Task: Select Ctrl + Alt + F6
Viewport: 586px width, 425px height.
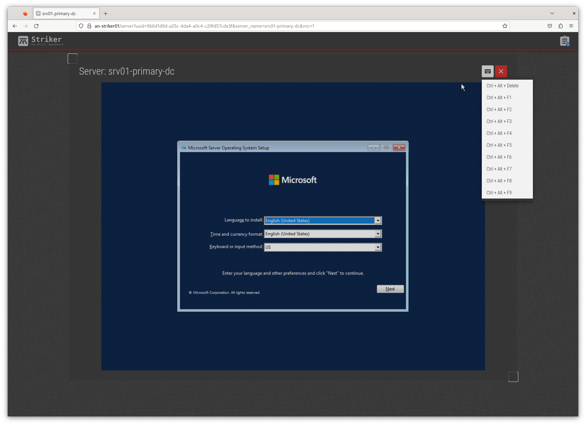Action: (507, 157)
